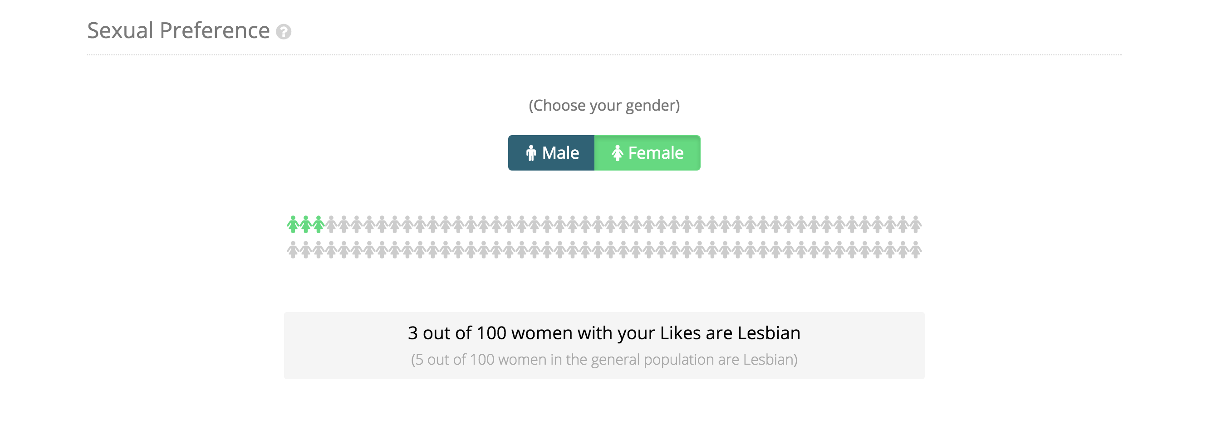Click the second-to-last figure in bottom row

[903, 249]
